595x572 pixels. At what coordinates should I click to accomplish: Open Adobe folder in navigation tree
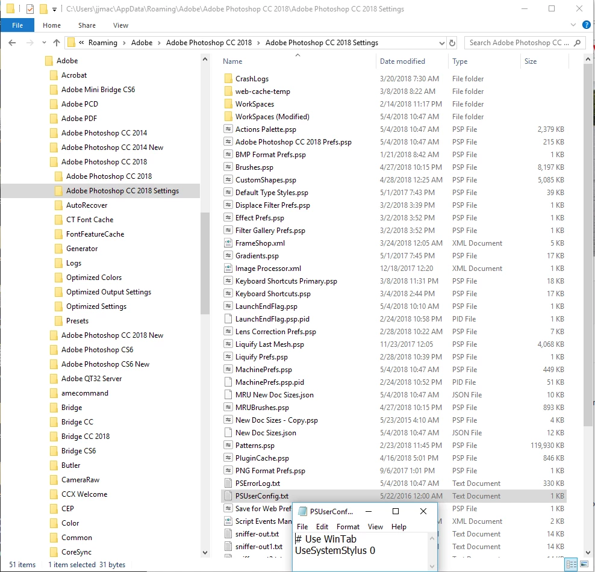[67, 61]
